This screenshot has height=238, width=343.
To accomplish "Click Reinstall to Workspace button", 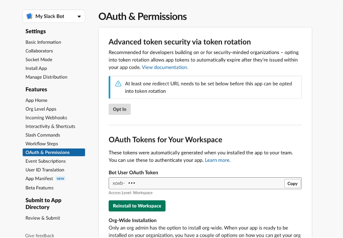I will click(137, 206).
